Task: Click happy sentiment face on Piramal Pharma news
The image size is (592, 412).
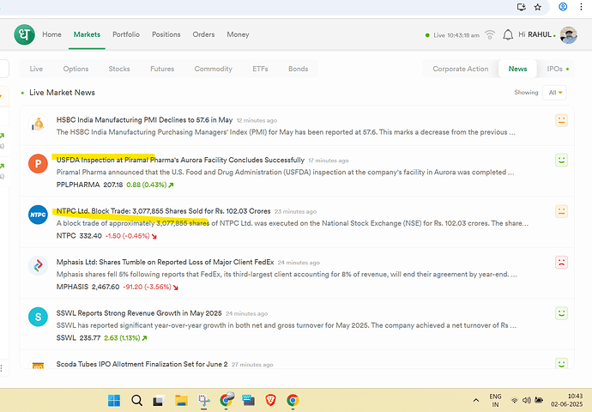Action: (x=561, y=161)
